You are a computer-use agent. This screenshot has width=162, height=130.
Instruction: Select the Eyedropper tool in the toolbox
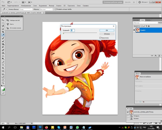(x=3, y=35)
